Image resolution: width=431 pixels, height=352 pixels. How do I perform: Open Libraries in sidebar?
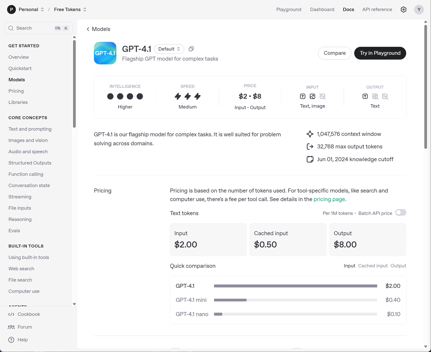(18, 102)
